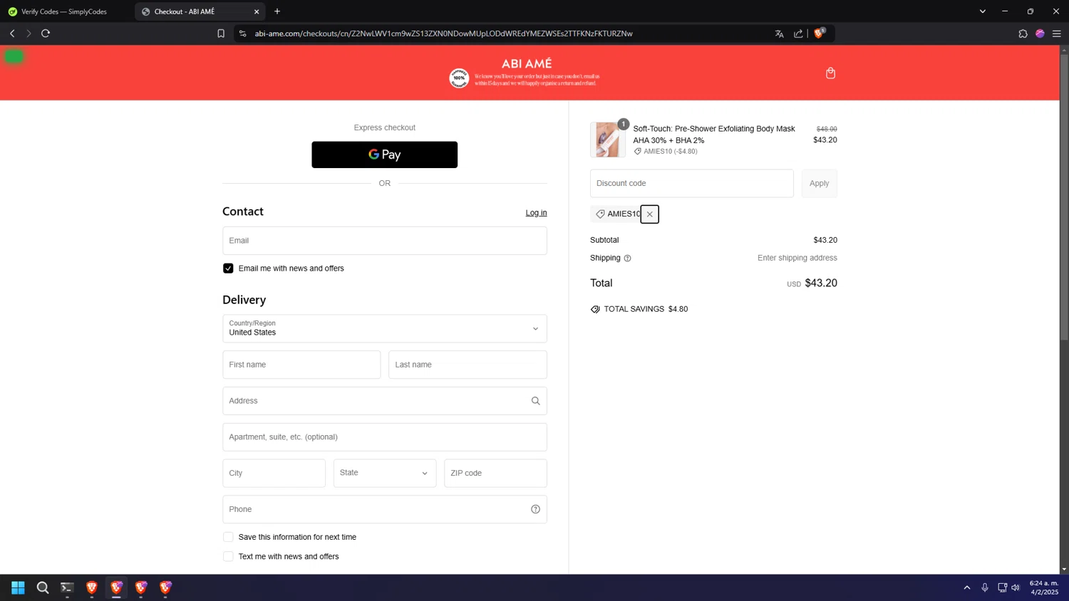Reload the current page

(x=46, y=33)
